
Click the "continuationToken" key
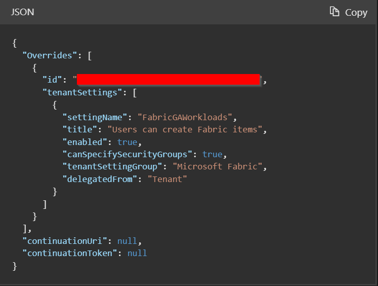70,253
